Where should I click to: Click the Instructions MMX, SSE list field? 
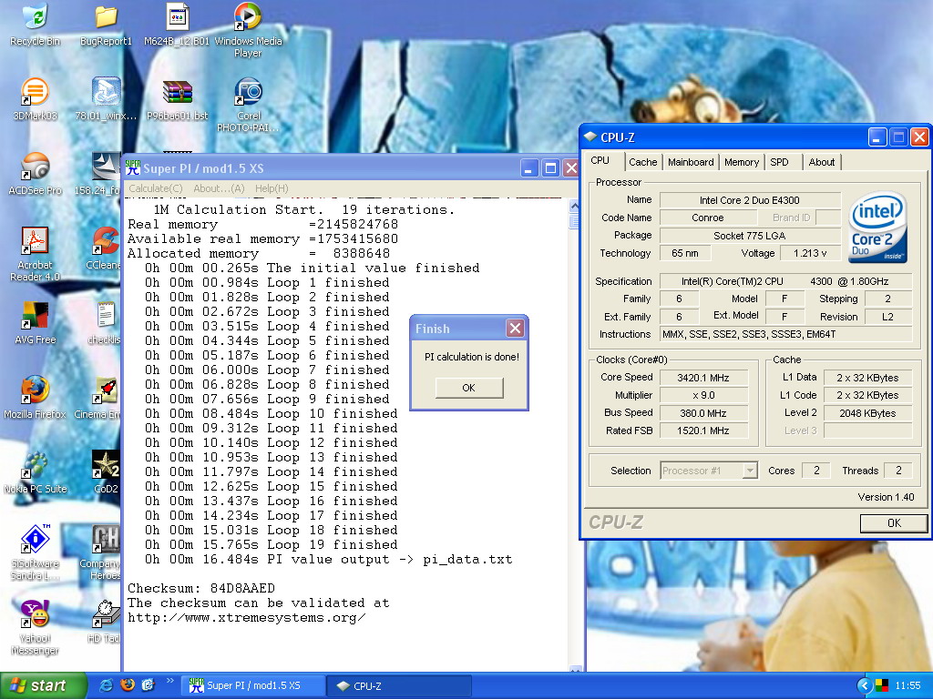tap(786, 334)
